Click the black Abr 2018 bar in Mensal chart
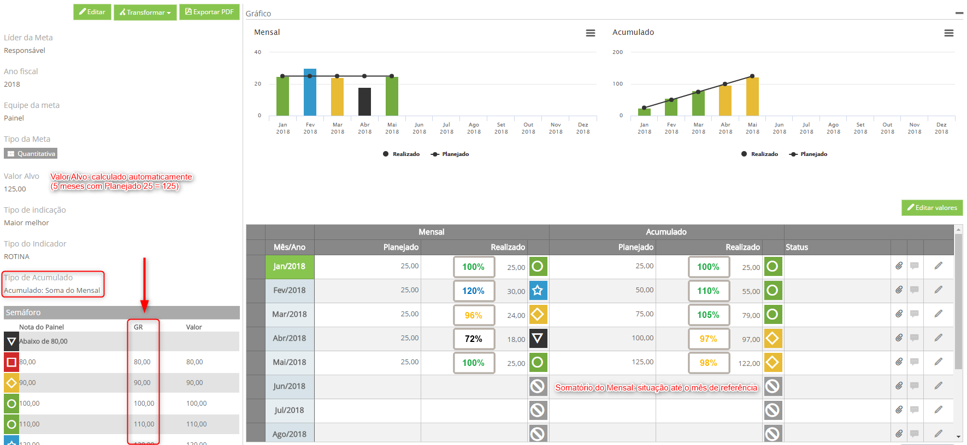 click(x=365, y=101)
